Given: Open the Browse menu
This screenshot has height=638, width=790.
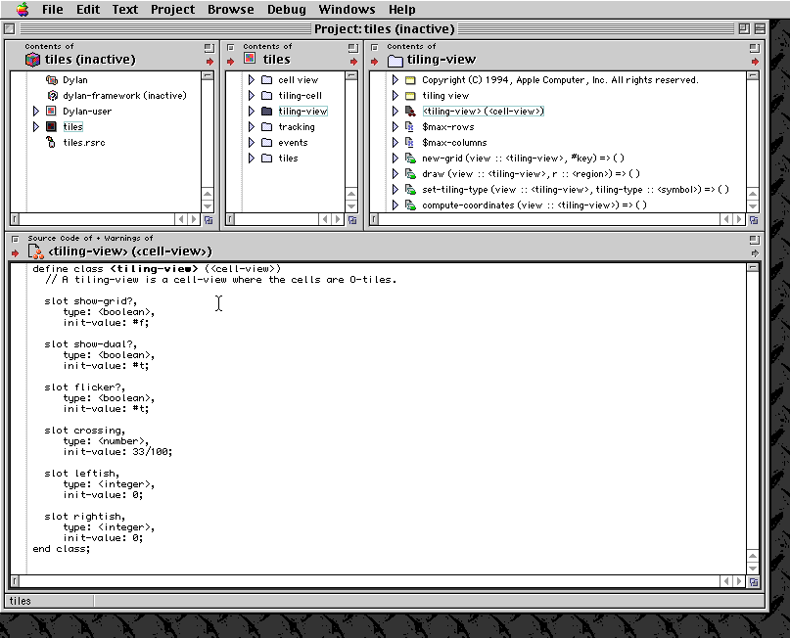Looking at the screenshot, I should [x=231, y=9].
